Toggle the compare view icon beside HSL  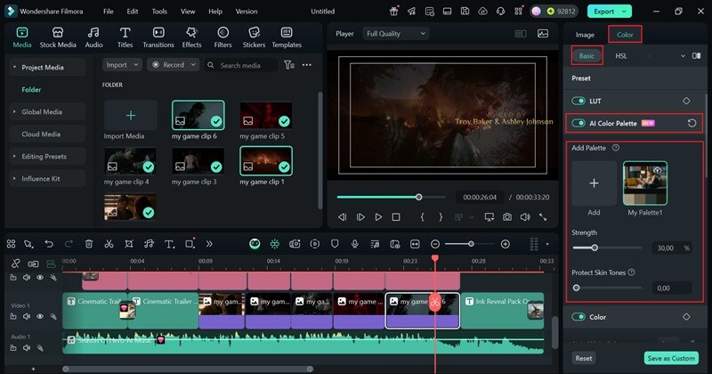click(x=696, y=56)
